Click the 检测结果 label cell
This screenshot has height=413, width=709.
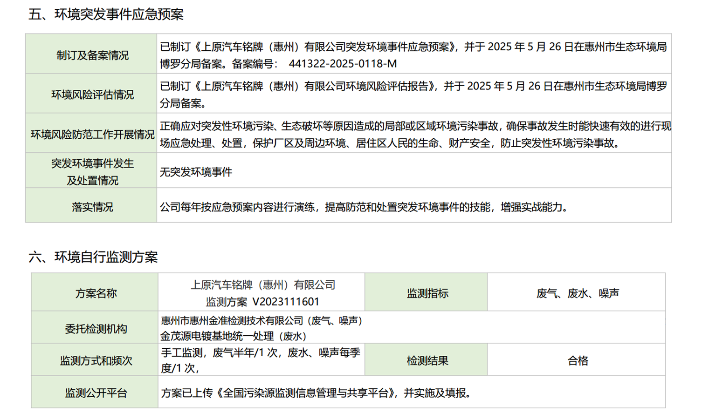click(427, 359)
